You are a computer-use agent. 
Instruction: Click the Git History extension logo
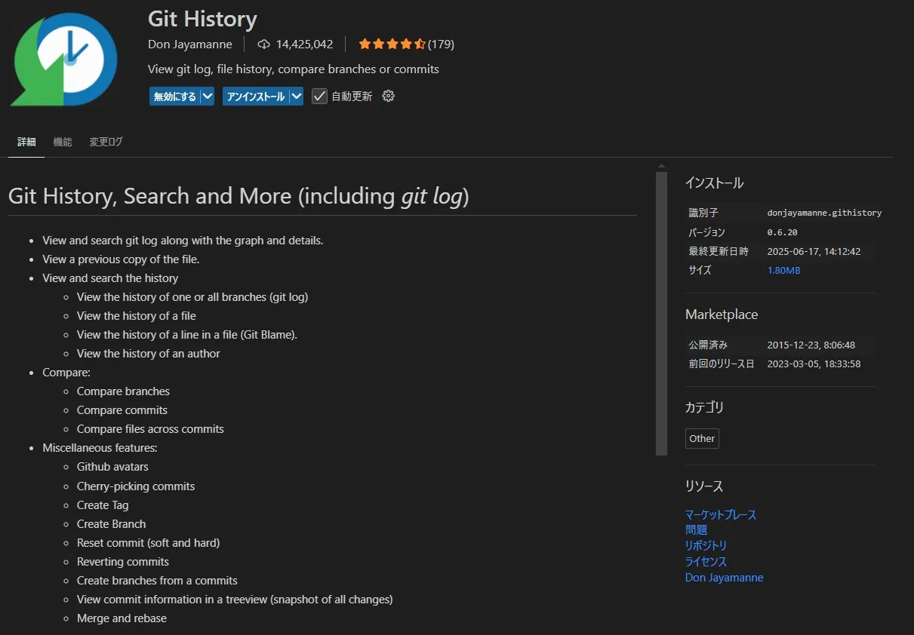63,60
